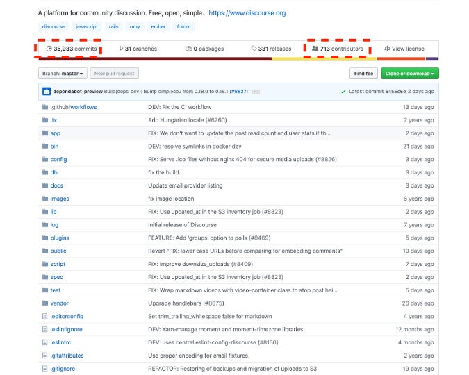This screenshot has width=469, height=375.
Task: Open the 713 contributors page
Action: coord(338,49)
